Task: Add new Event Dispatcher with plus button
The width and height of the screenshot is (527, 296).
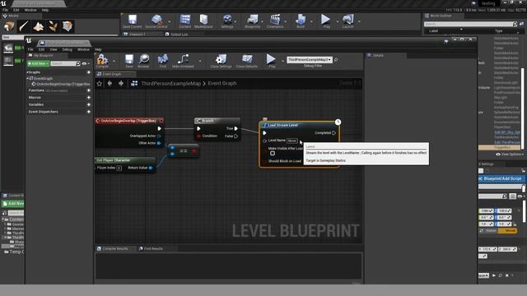Action: tap(89, 112)
